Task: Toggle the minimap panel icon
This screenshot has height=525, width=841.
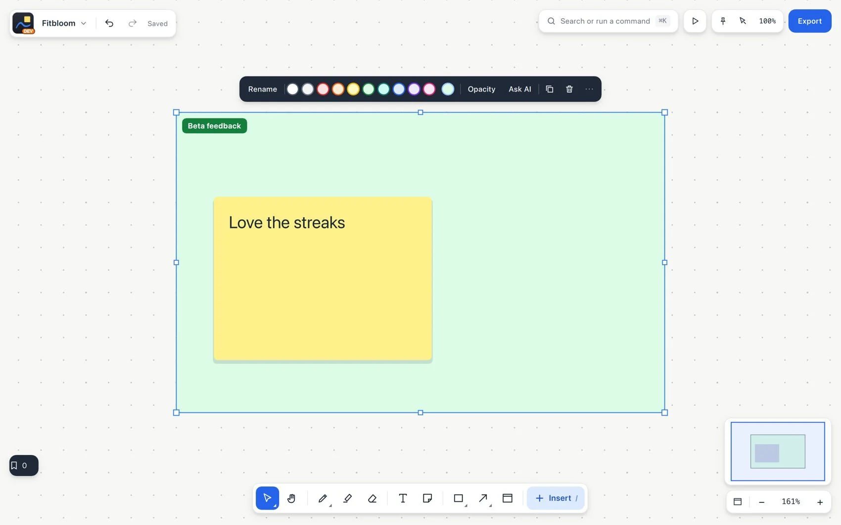Action: (x=738, y=501)
